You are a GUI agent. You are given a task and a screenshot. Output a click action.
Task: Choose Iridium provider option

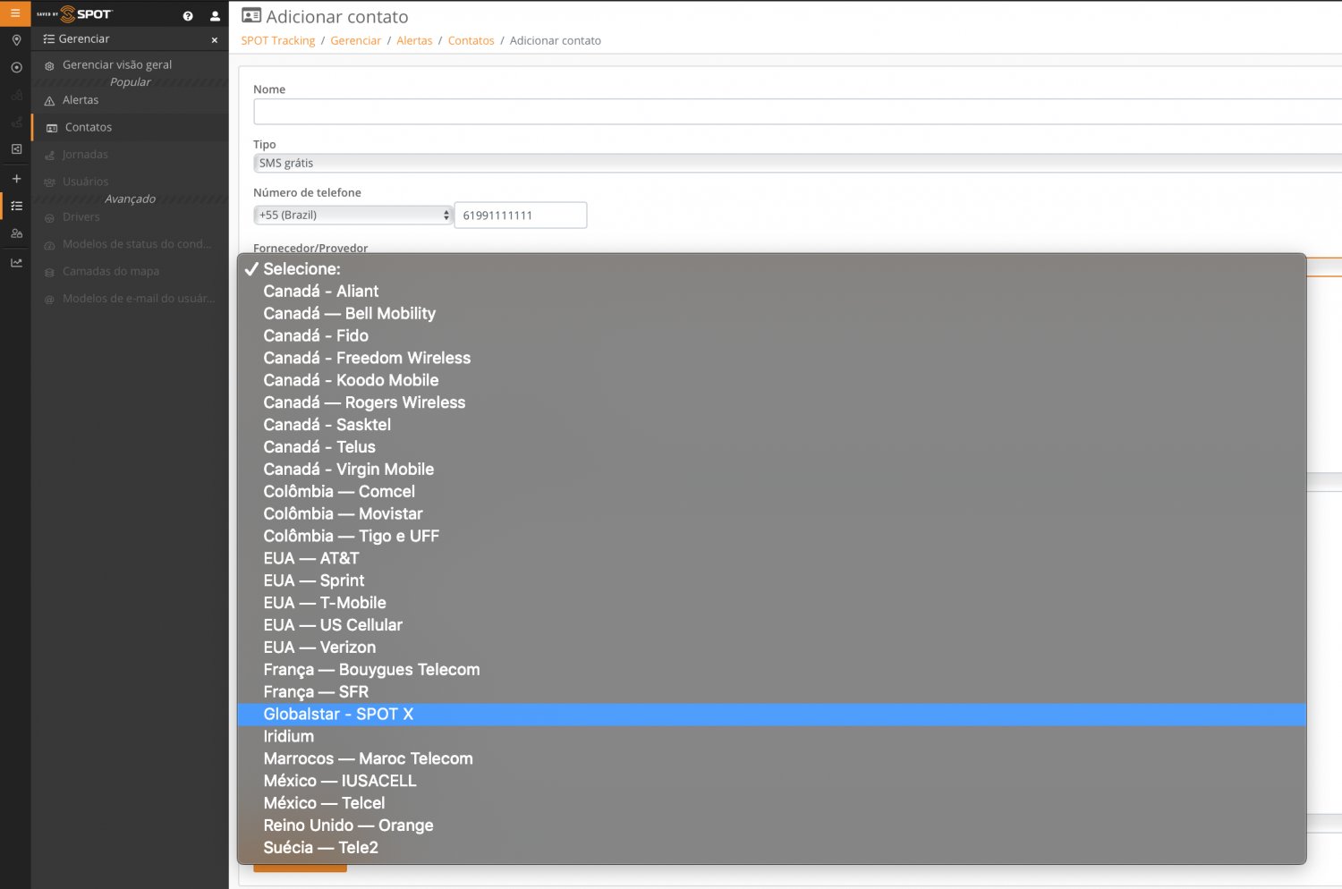(x=289, y=737)
